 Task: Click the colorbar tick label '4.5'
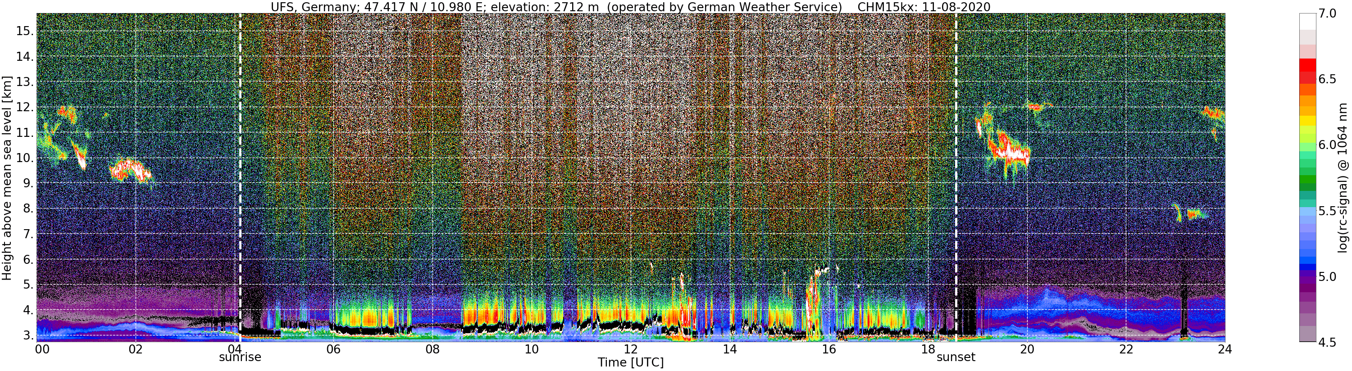(1327, 342)
